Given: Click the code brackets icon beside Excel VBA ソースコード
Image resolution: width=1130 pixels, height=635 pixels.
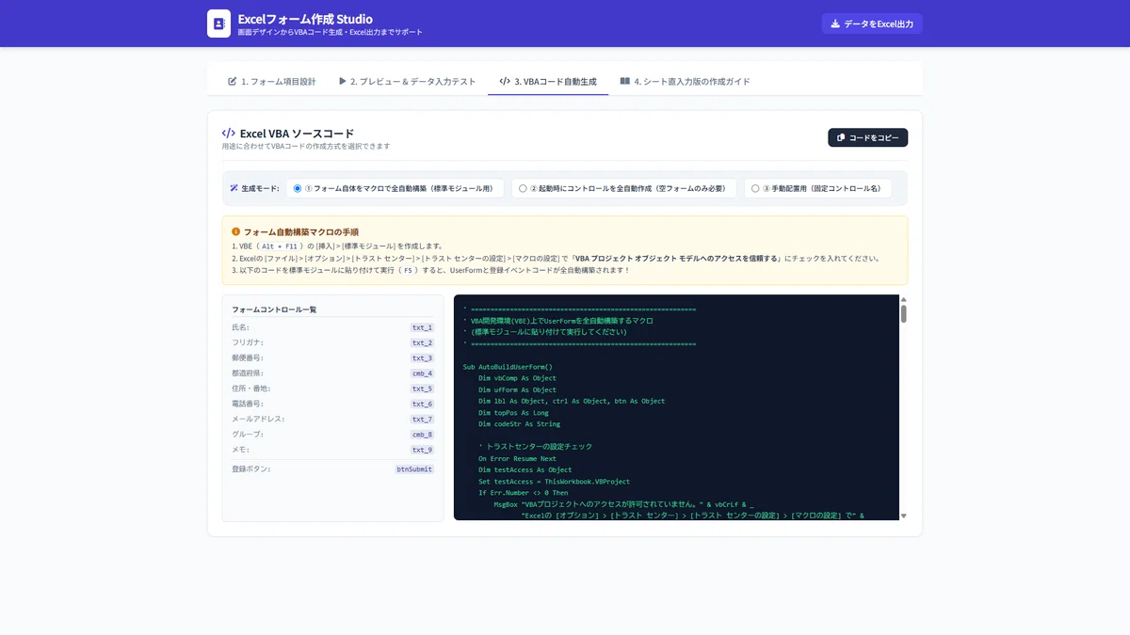Looking at the screenshot, I should tap(228, 134).
